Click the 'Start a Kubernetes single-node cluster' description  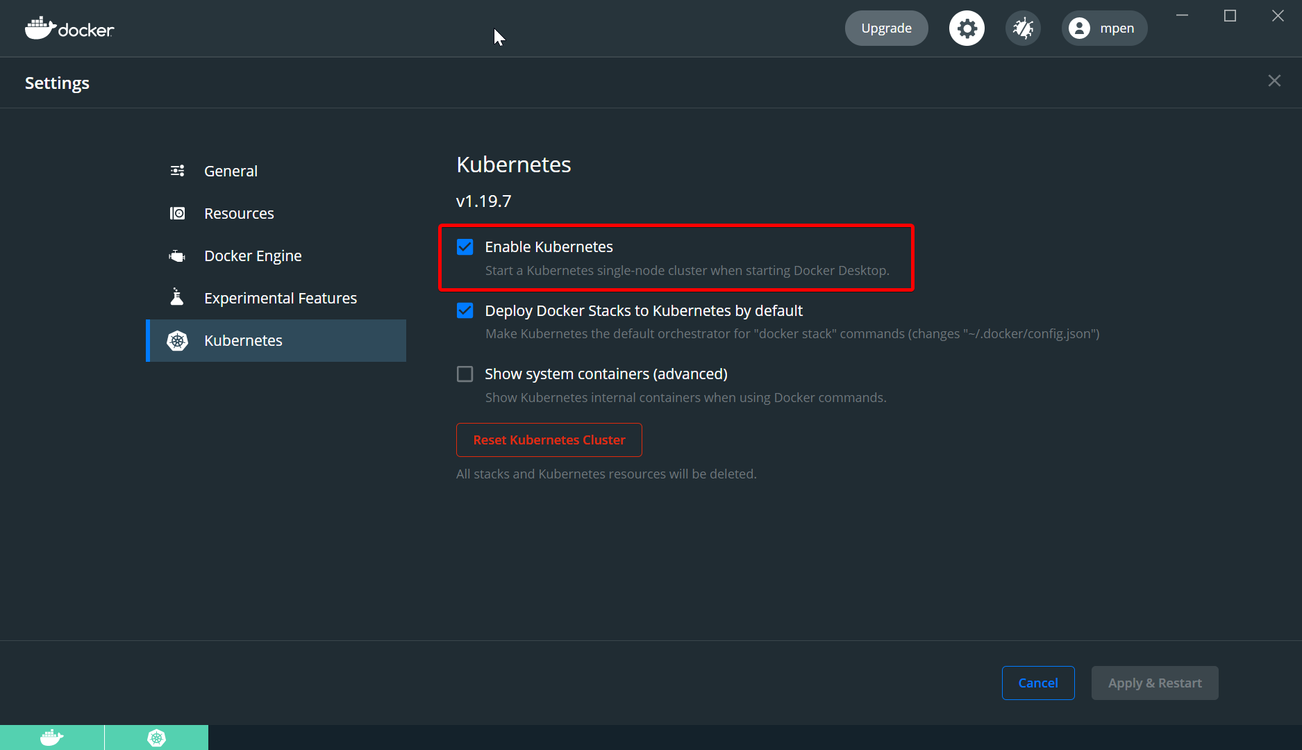(687, 270)
